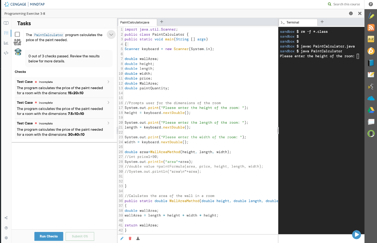Click the pane divider between editor and terminal

(278, 131)
